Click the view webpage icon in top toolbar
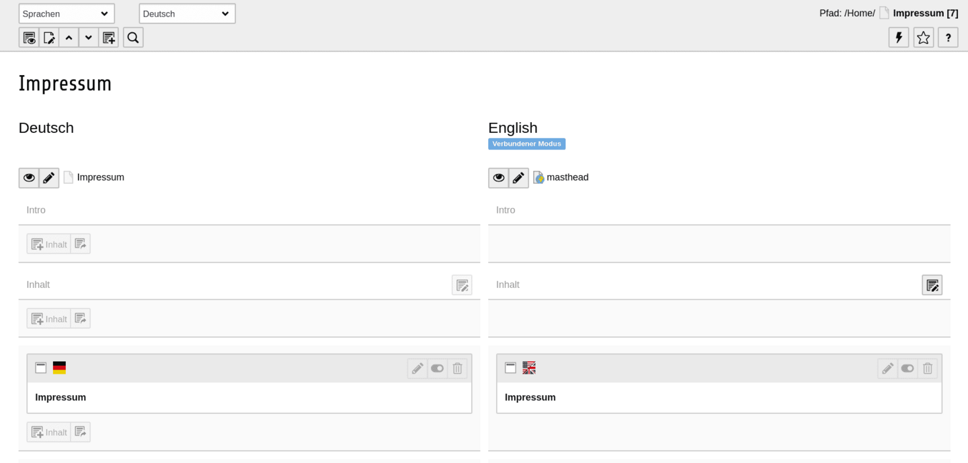This screenshot has height=463, width=968. click(29, 38)
